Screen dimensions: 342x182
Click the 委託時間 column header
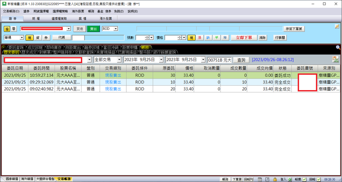[41, 68]
